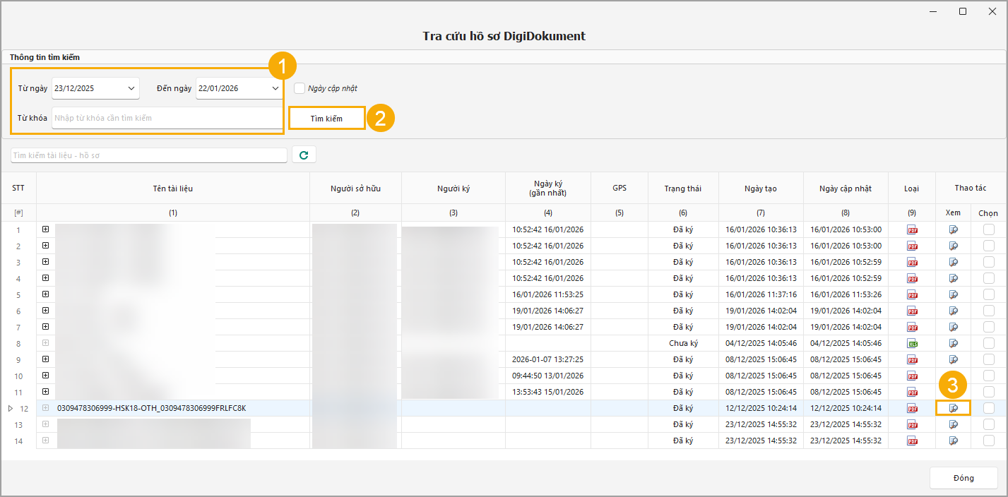
Task: Tick the Chọn checkbox for row 2
Action: pos(989,246)
